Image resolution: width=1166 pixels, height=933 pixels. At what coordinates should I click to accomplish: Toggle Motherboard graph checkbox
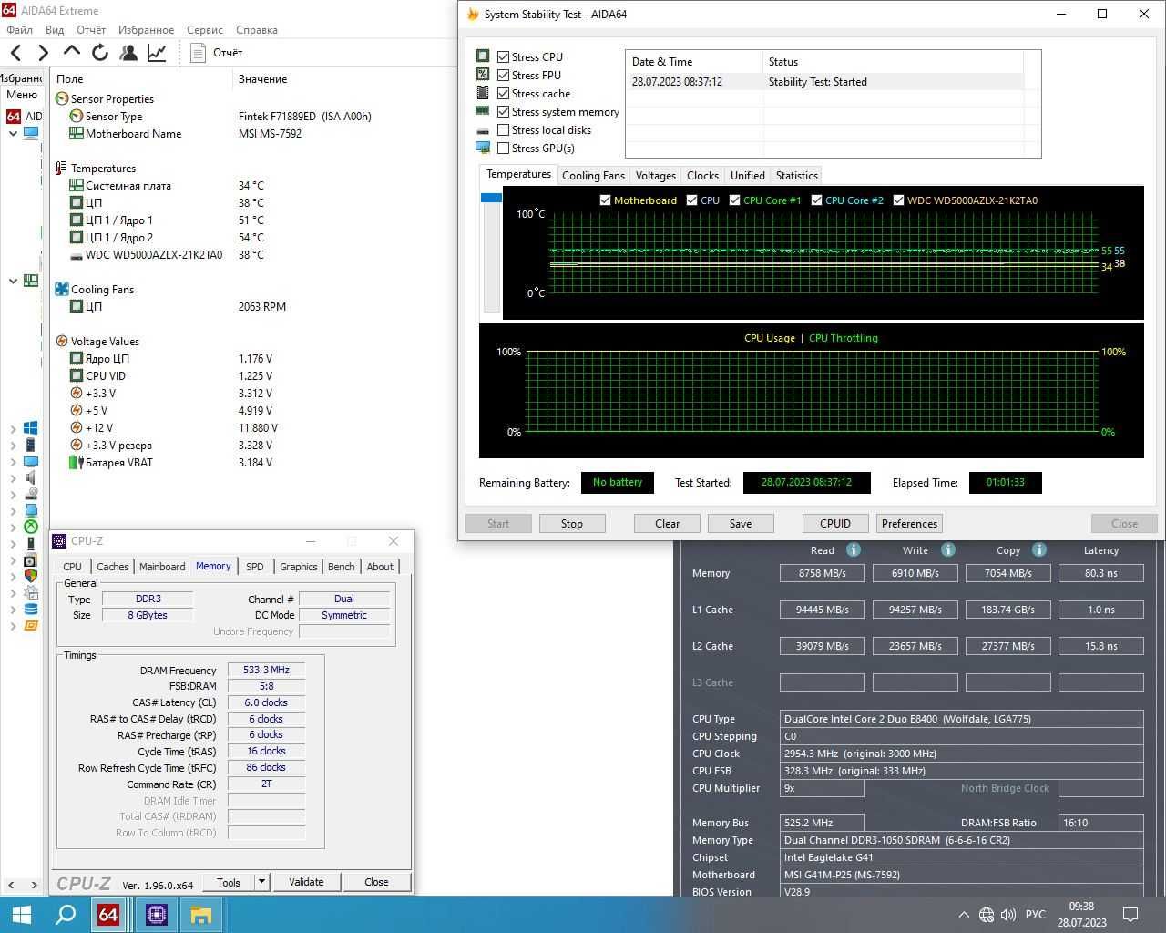click(605, 200)
